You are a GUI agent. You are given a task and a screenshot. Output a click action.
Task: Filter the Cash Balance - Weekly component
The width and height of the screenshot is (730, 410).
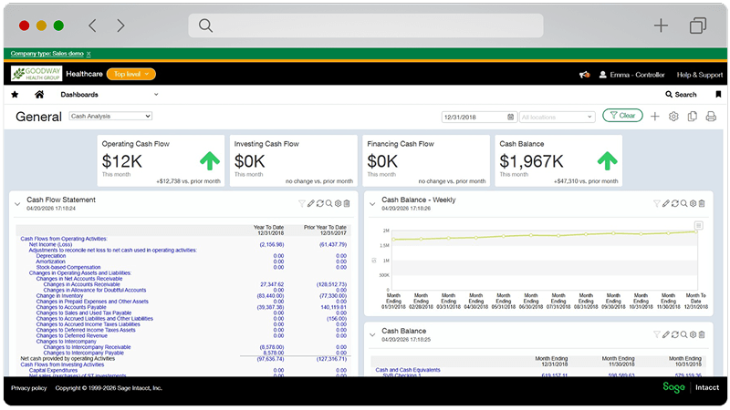(657, 203)
